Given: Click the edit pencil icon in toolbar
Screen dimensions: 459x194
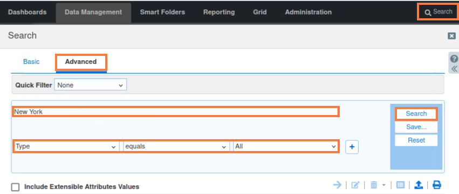Looking at the screenshot, I should (x=355, y=185).
